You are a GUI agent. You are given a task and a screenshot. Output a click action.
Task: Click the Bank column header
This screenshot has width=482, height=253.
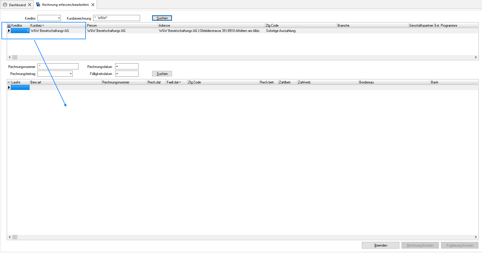pos(454,82)
